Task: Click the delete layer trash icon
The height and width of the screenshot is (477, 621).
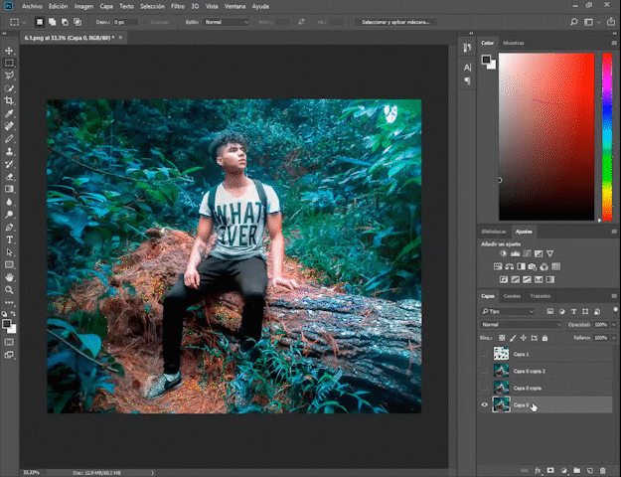Action: pyautogui.click(x=602, y=469)
